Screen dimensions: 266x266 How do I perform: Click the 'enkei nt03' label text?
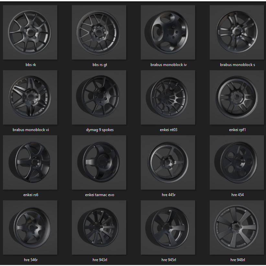(169, 130)
